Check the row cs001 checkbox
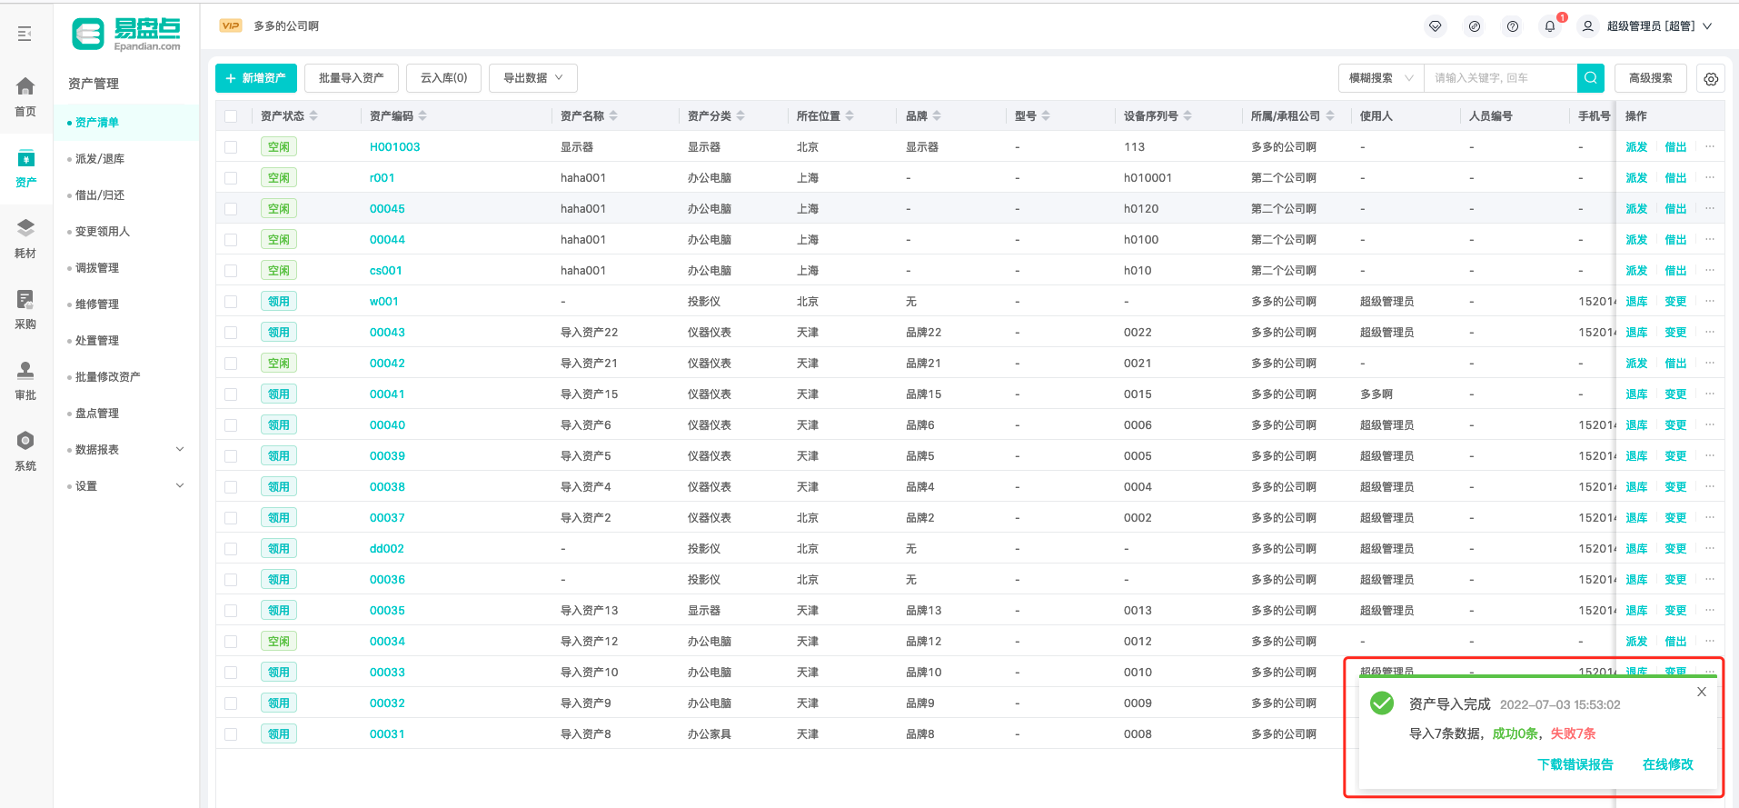Viewport: 1739px width, 808px height. [x=231, y=271]
